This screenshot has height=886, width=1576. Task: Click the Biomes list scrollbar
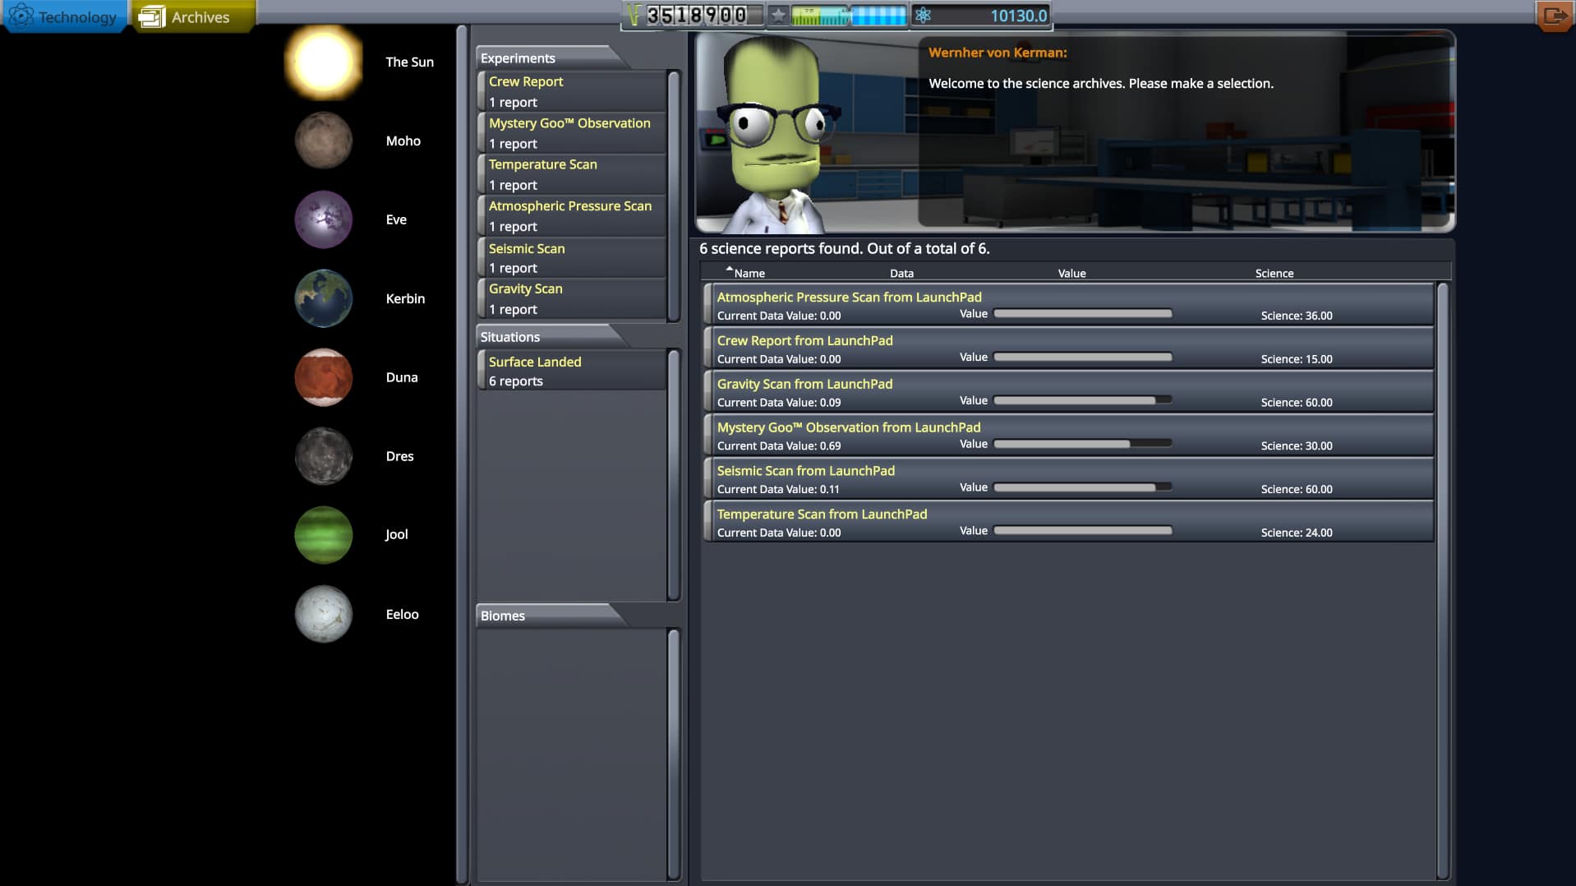pos(674,754)
